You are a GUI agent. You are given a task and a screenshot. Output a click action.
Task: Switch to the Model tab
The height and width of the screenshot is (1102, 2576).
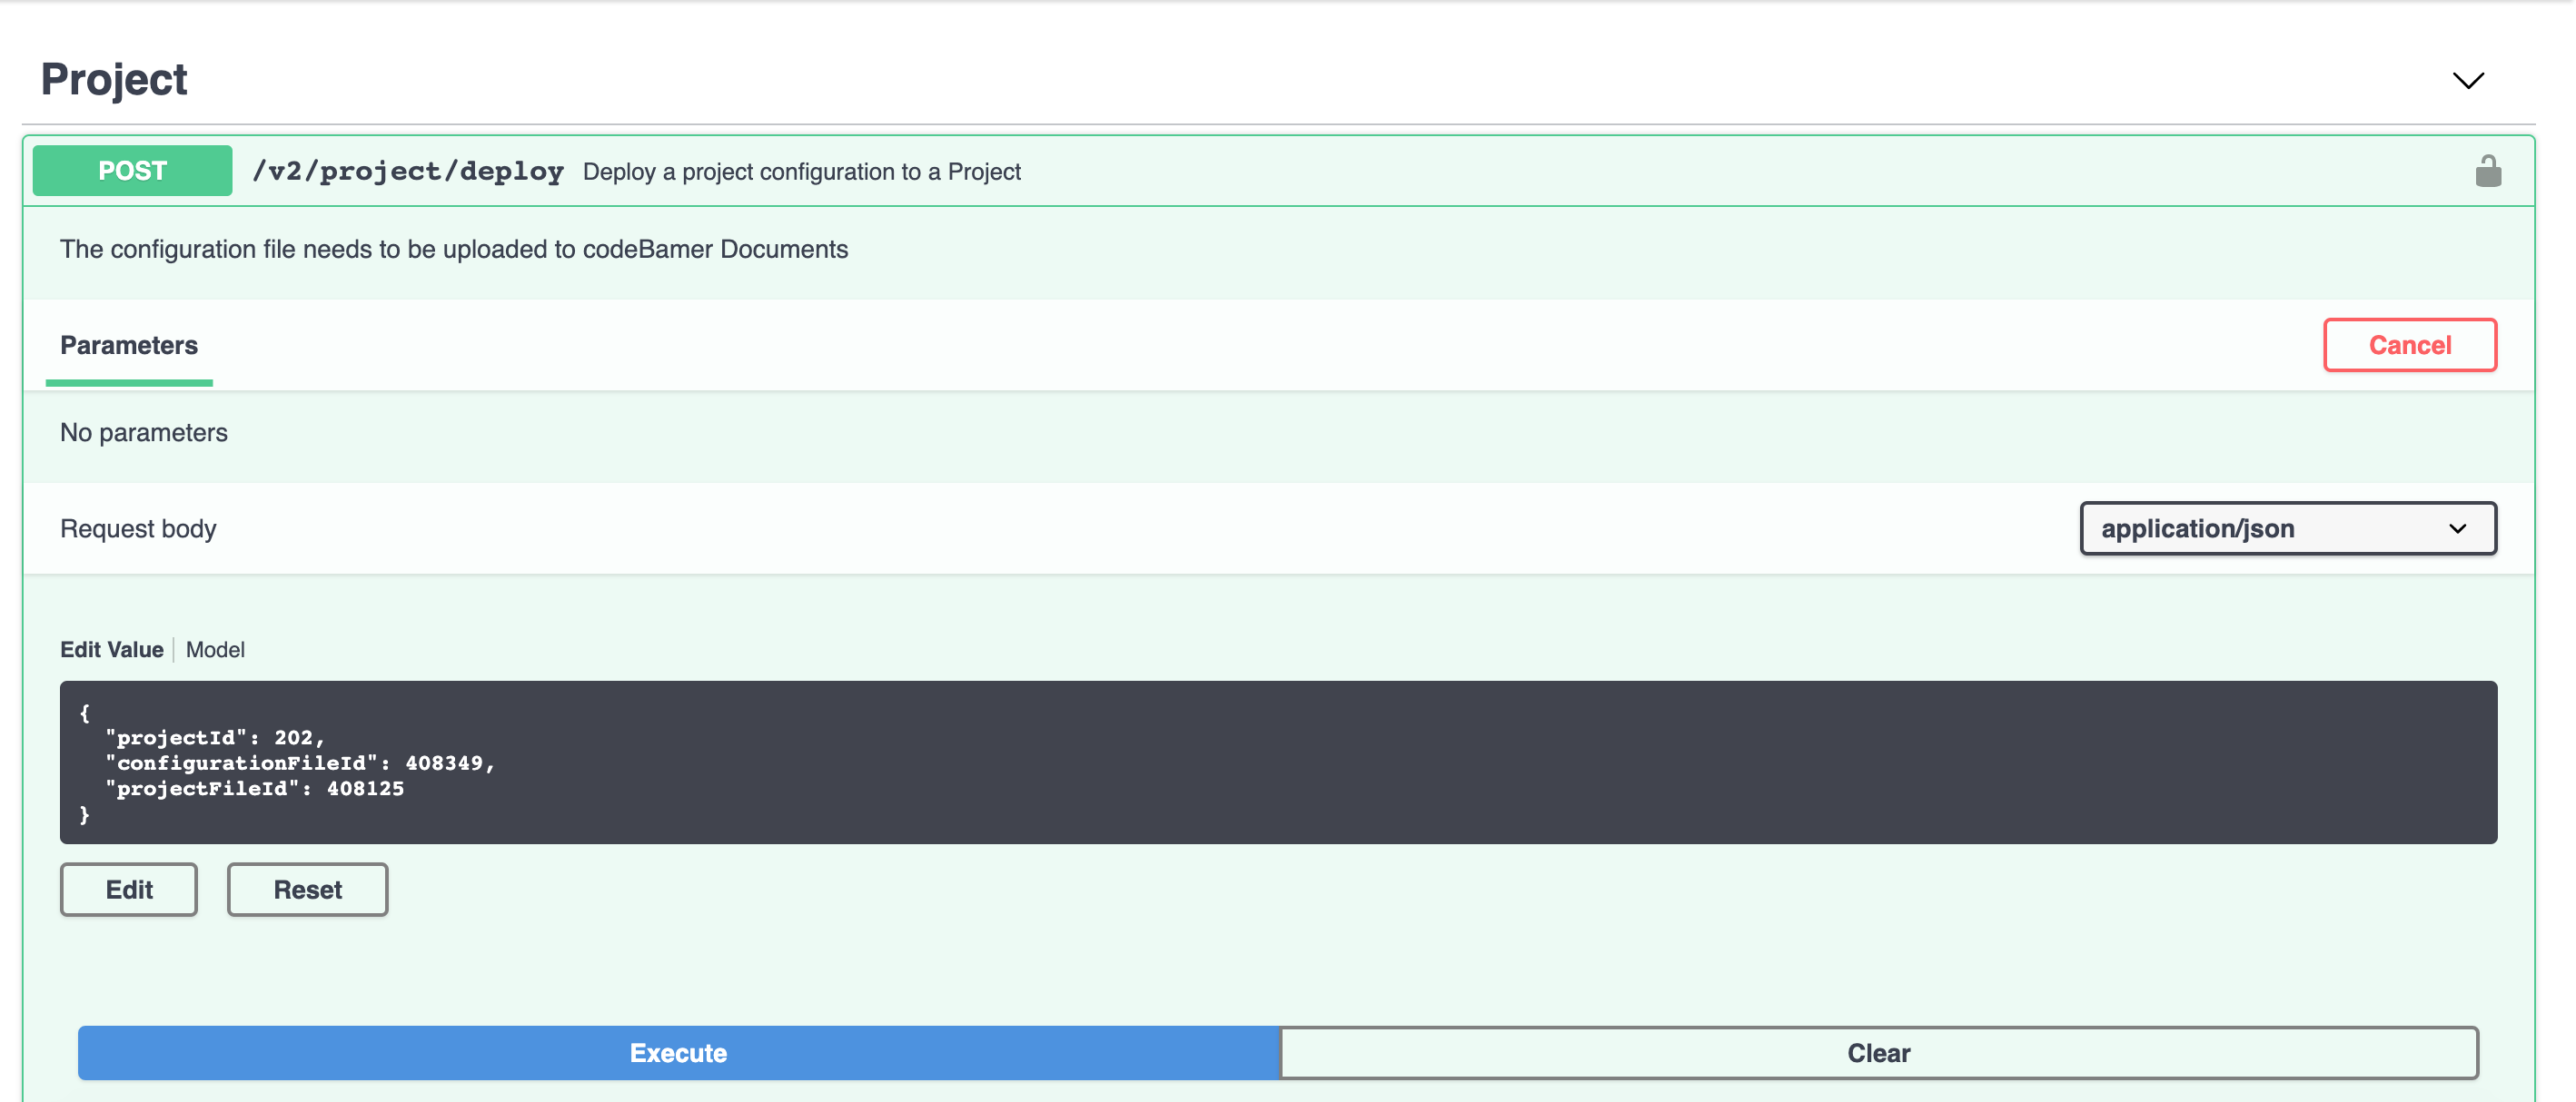point(215,649)
